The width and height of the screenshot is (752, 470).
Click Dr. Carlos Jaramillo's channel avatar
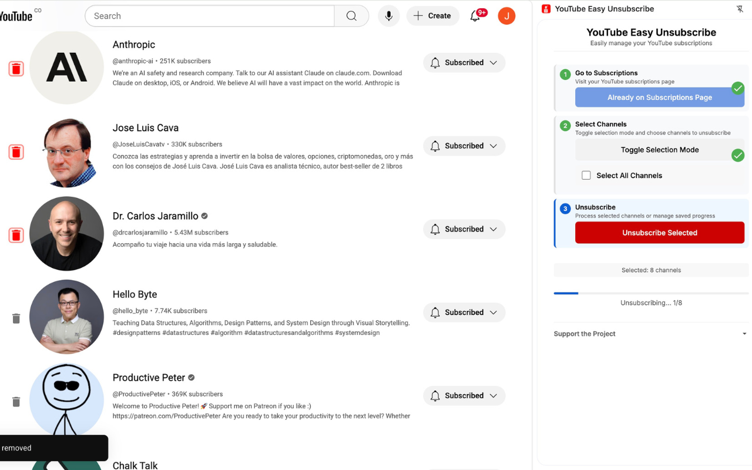[x=66, y=234]
